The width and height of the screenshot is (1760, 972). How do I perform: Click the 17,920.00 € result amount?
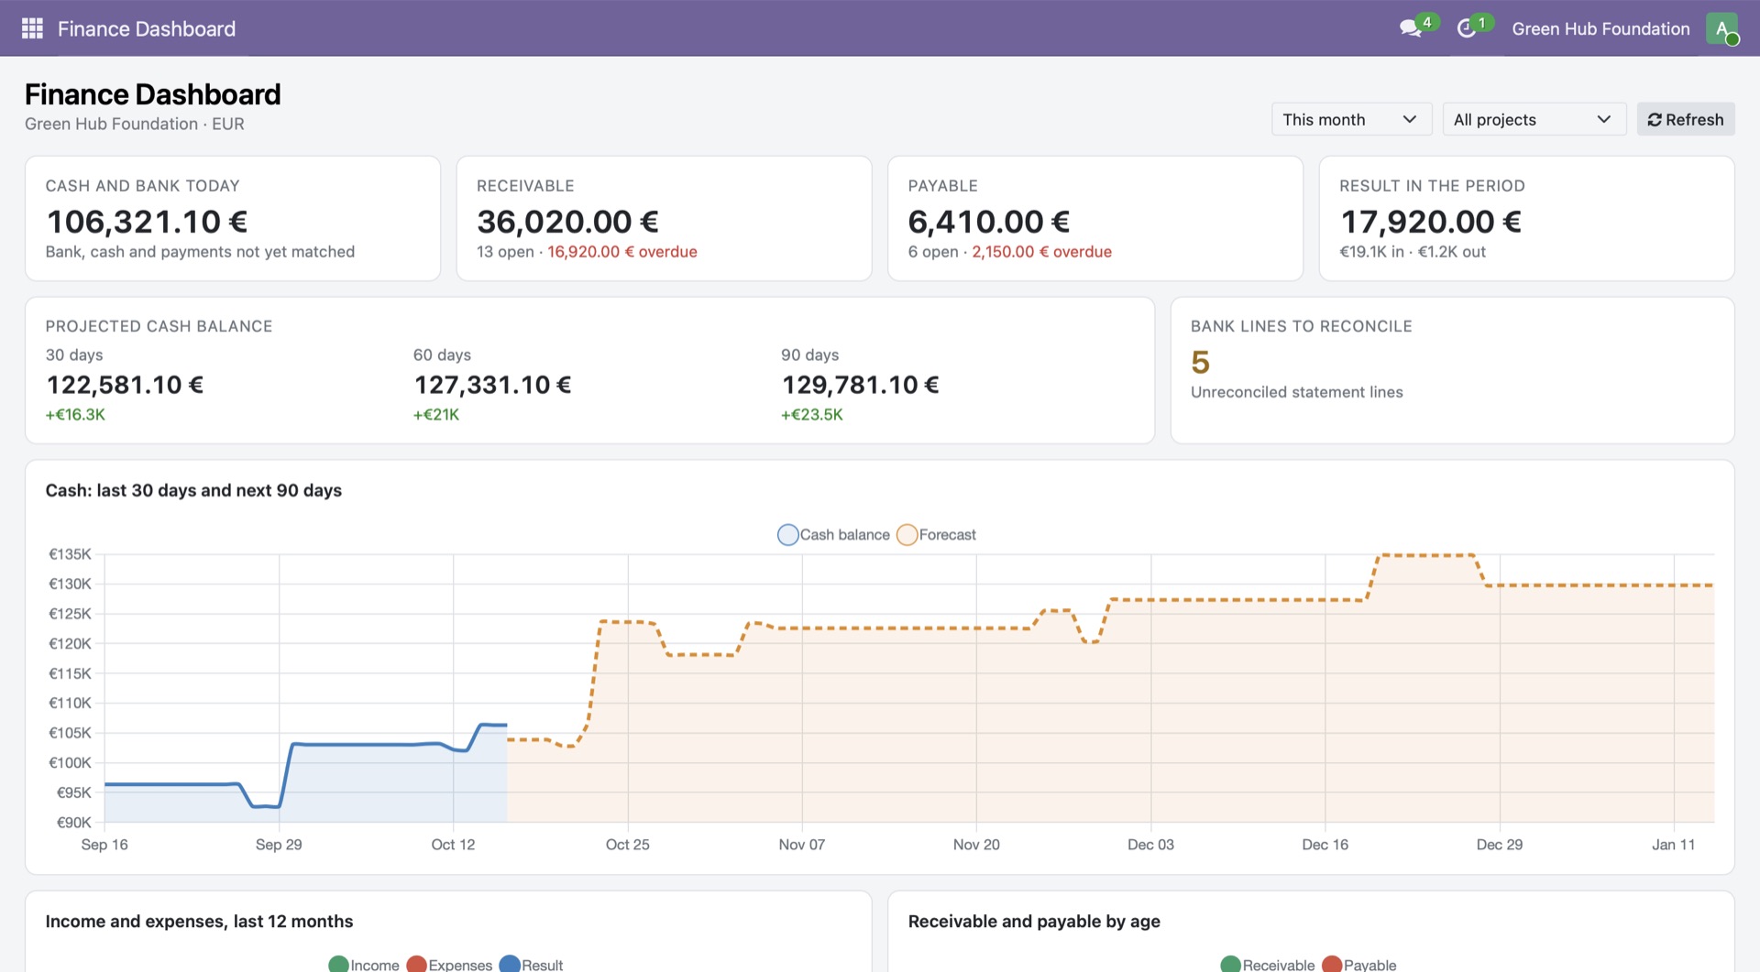1431,222
